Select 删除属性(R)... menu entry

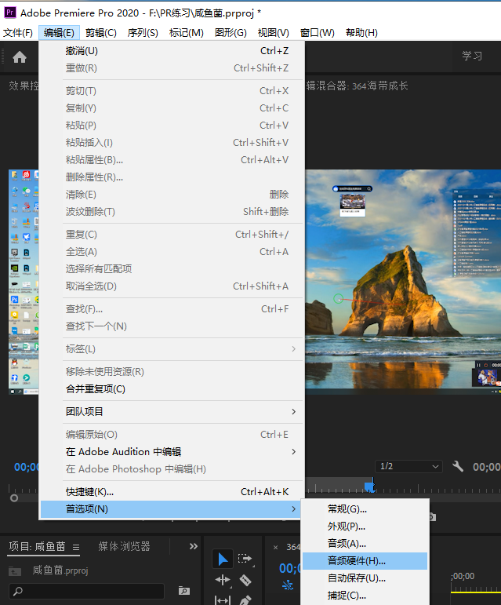171,177
